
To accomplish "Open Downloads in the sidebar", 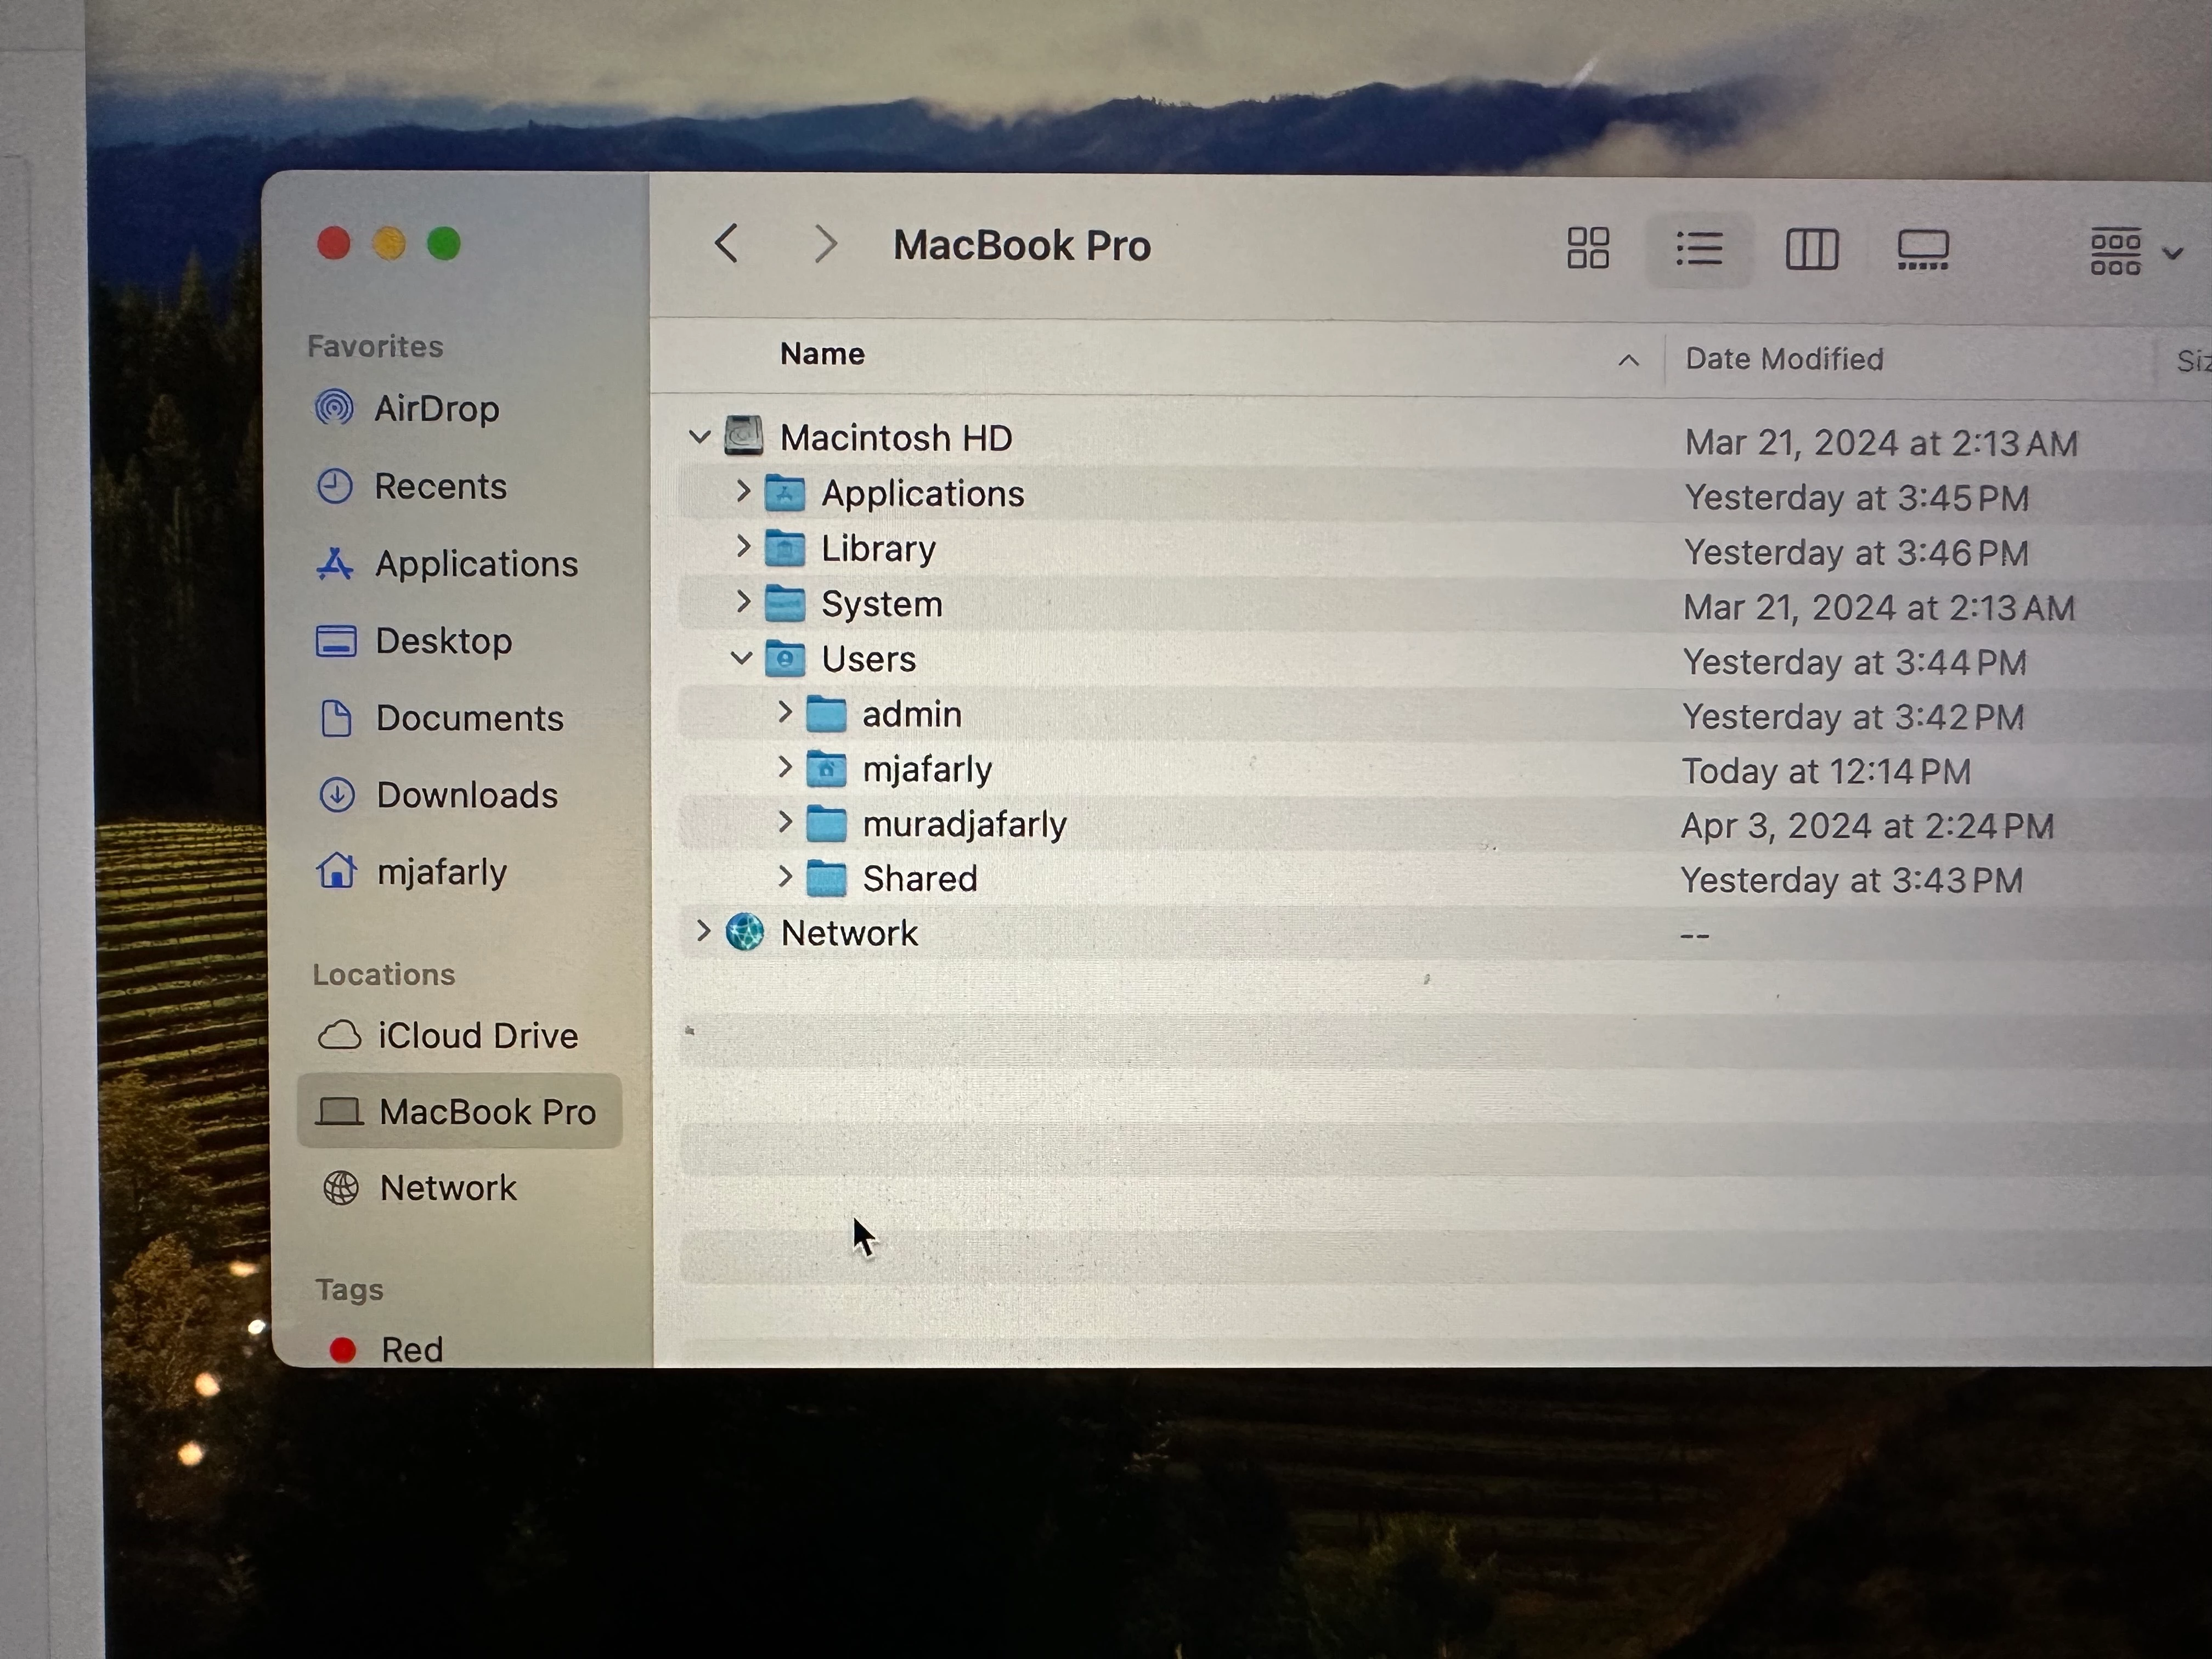I will (x=438, y=795).
